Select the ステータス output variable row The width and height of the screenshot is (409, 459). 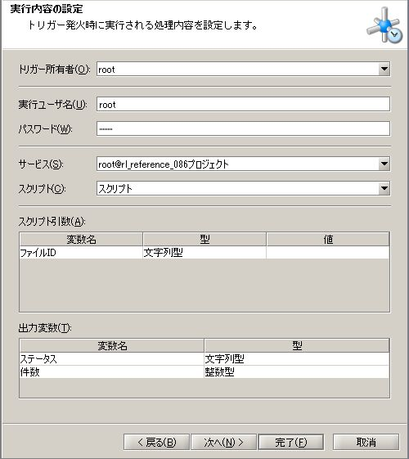coord(204,358)
